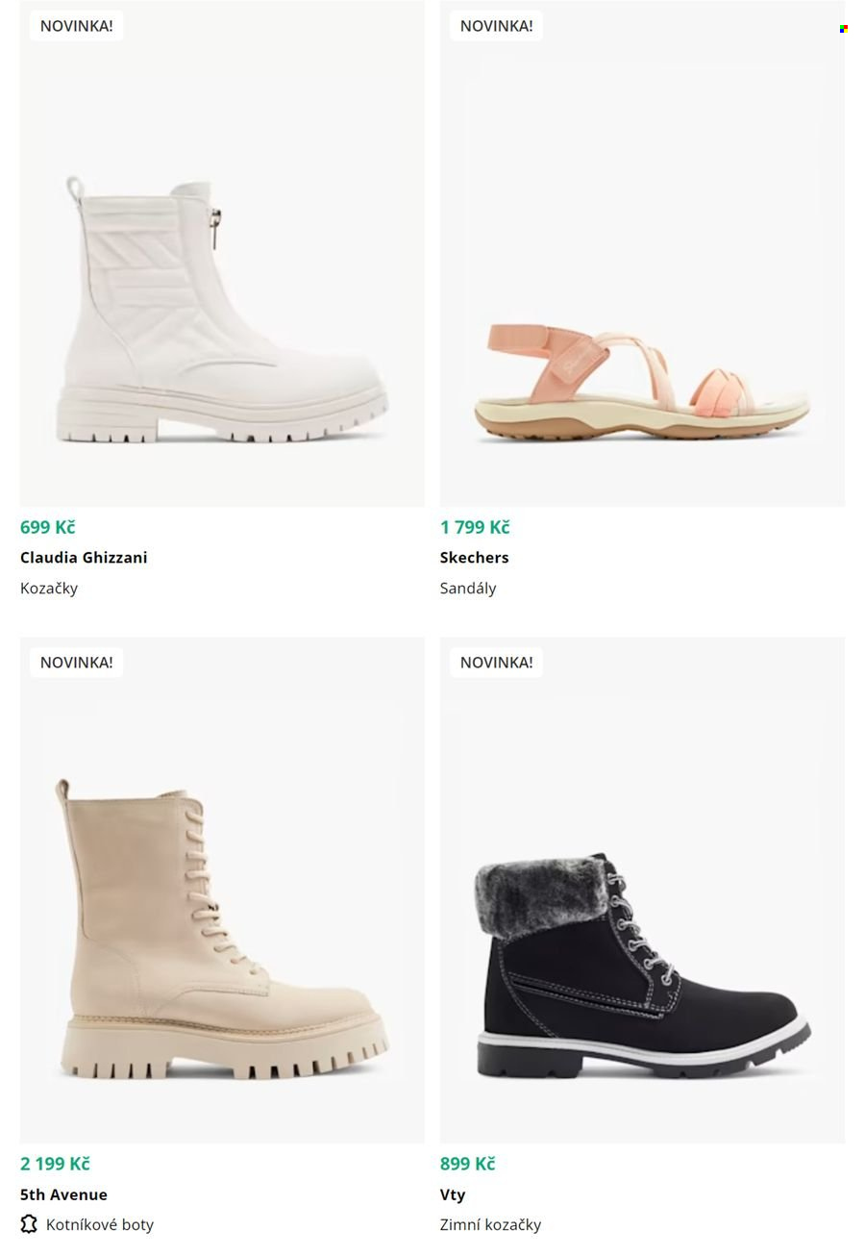Click NOVINKA! badge on the white boot
This screenshot has width=865, height=1256.
[x=76, y=26]
